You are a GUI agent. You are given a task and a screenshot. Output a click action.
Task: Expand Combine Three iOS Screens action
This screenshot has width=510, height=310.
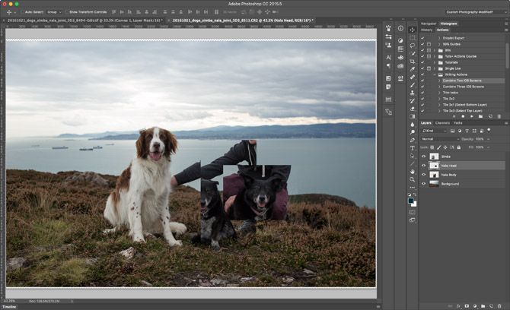point(439,87)
